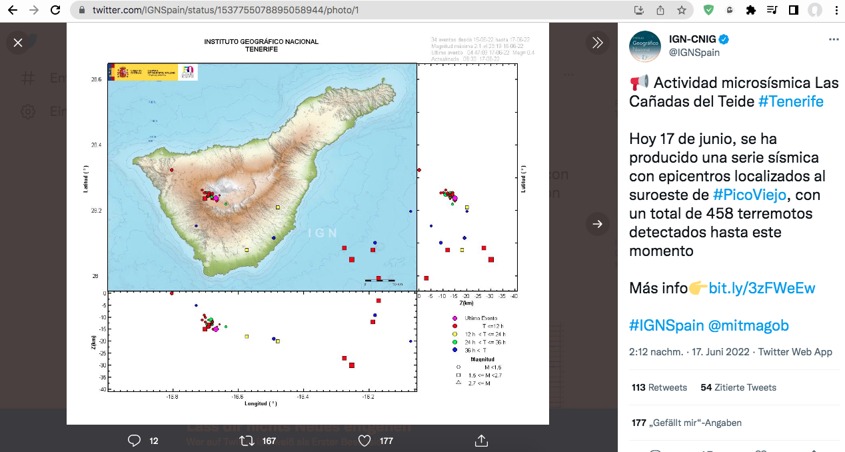
Task: Bookmark this page with the star icon
Action: click(x=682, y=10)
